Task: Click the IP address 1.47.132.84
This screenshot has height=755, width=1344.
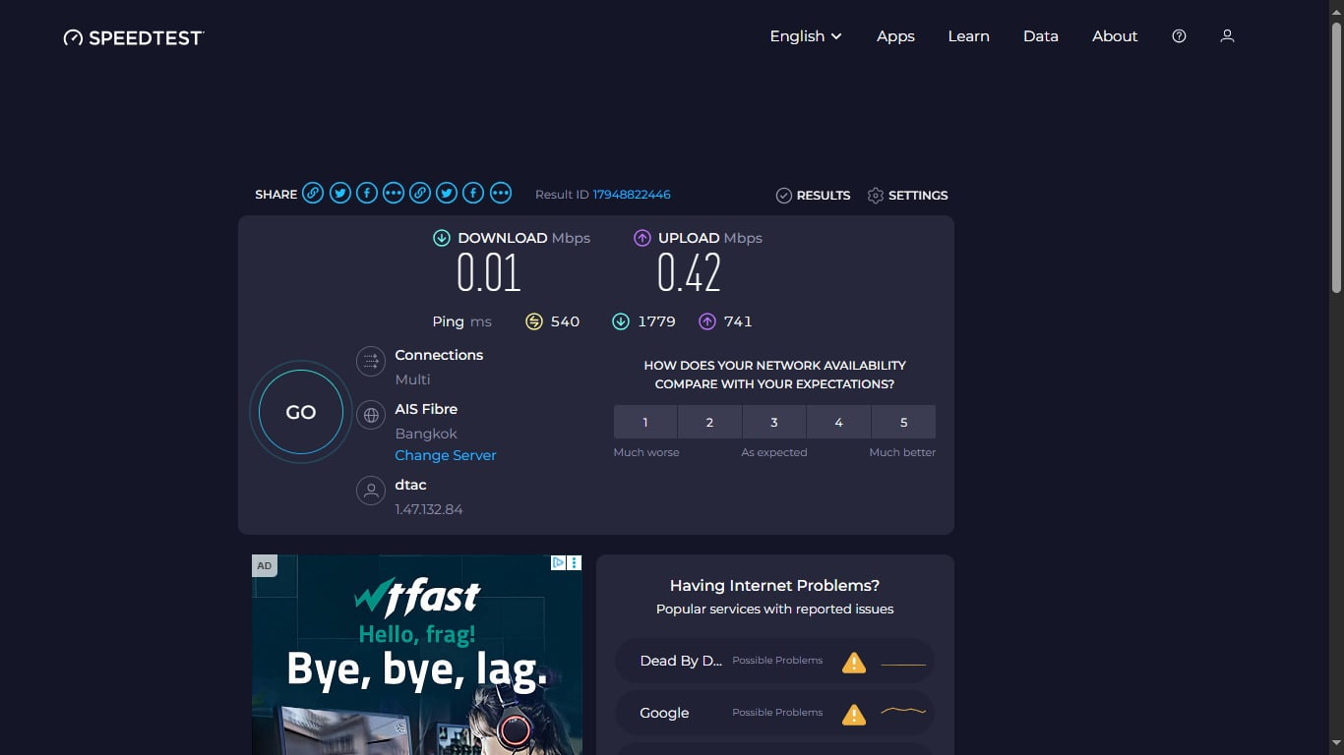Action: [429, 509]
